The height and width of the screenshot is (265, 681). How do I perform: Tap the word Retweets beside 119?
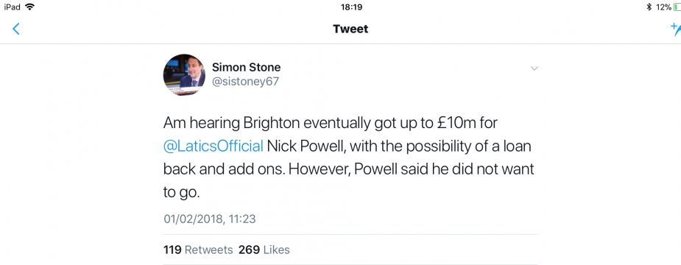pos(209,250)
